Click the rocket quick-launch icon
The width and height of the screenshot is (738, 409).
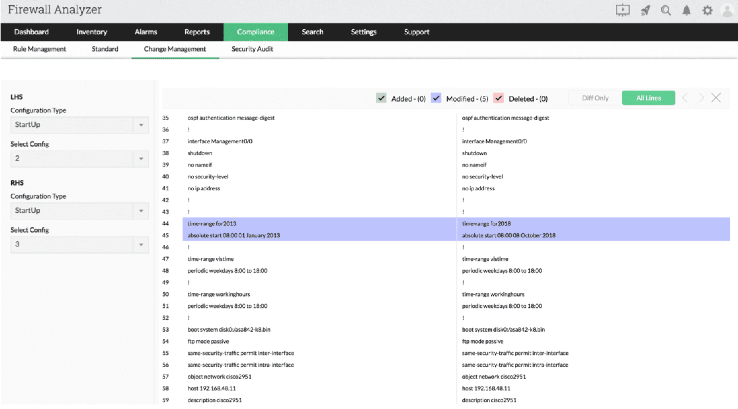click(645, 11)
